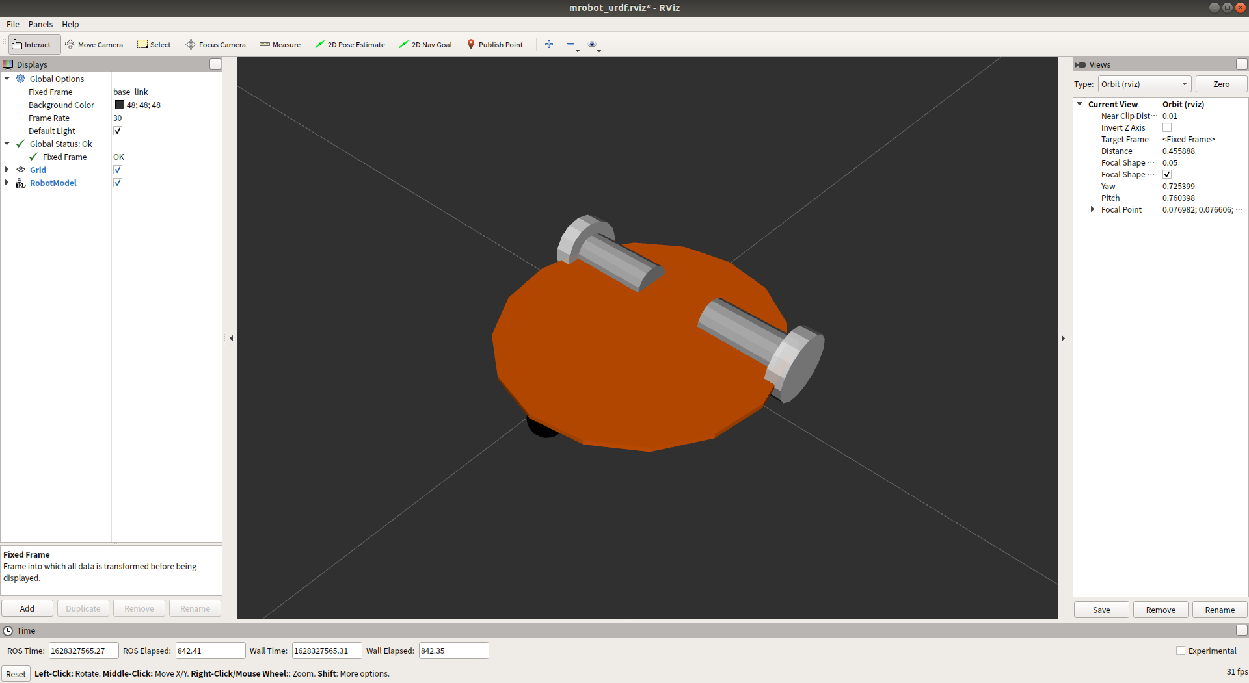Open the toolbar options eye icon
This screenshot has height=683, width=1249.
(x=592, y=44)
